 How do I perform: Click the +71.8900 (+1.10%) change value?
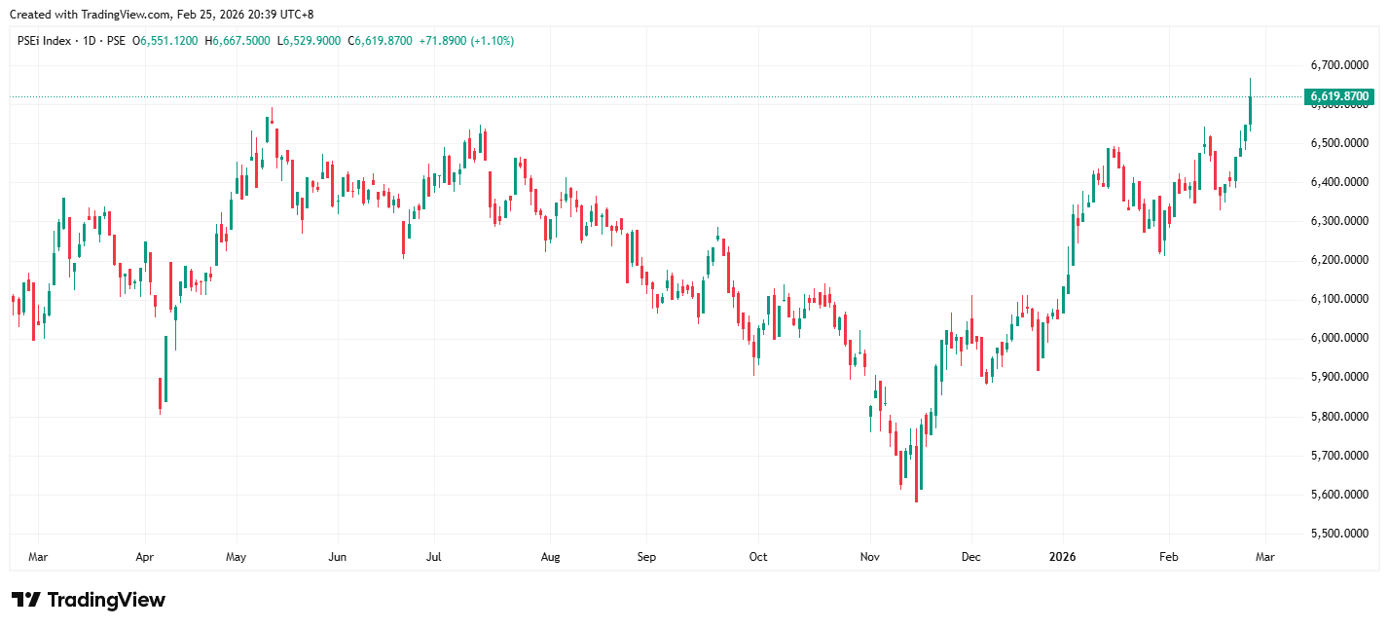466,41
